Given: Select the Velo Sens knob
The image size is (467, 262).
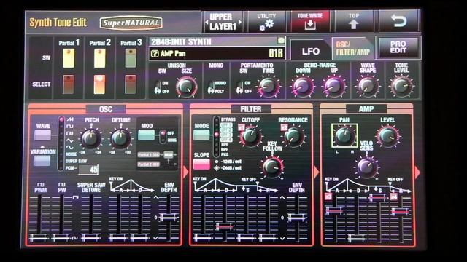Looking at the screenshot, I should click(x=366, y=167).
